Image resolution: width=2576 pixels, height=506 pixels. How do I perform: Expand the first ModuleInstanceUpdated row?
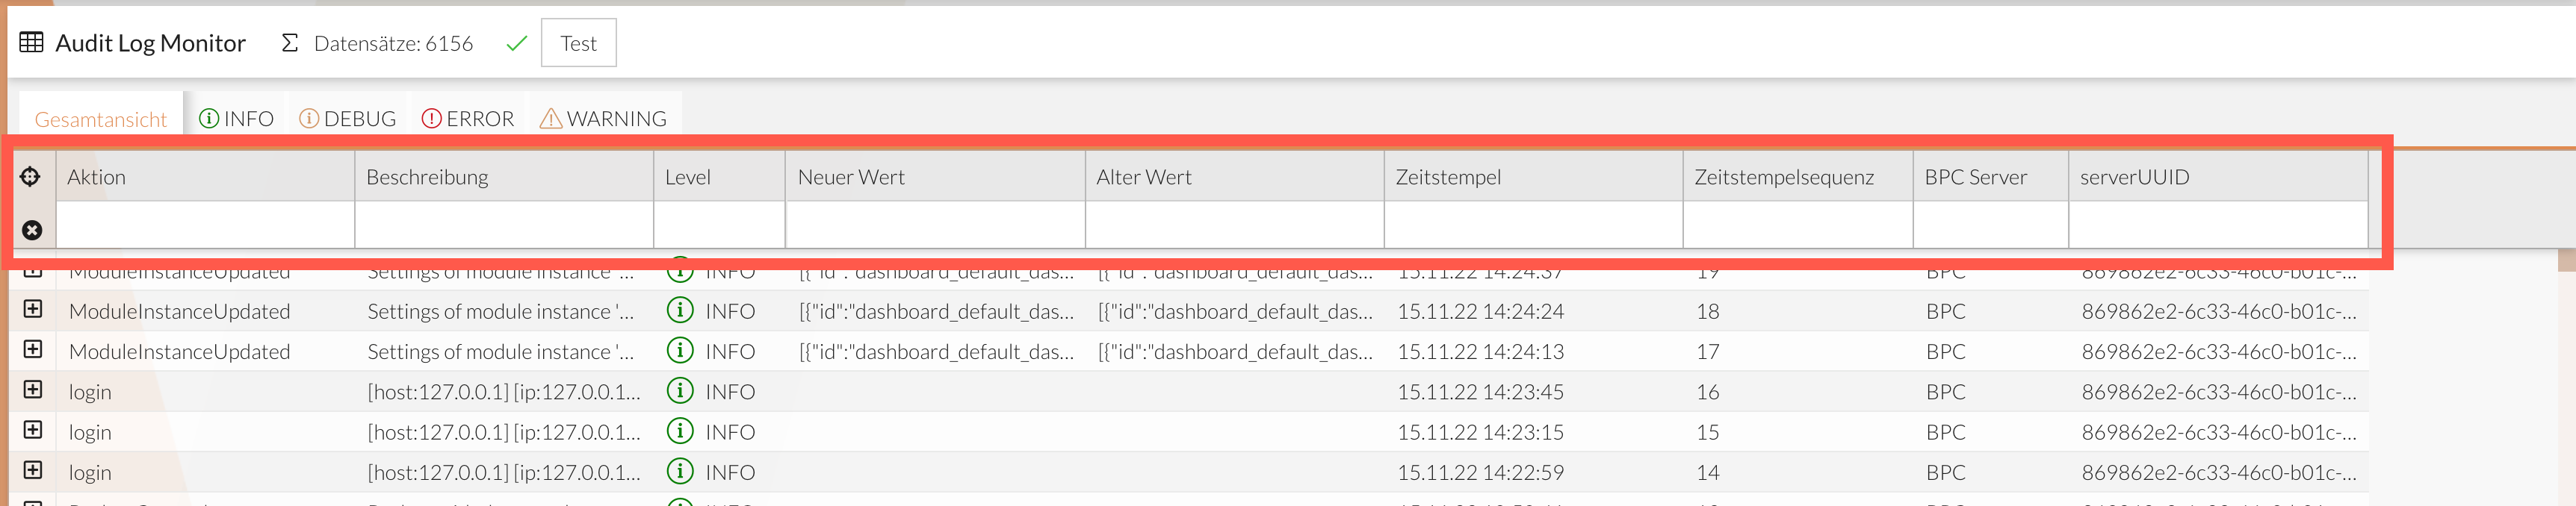click(32, 270)
